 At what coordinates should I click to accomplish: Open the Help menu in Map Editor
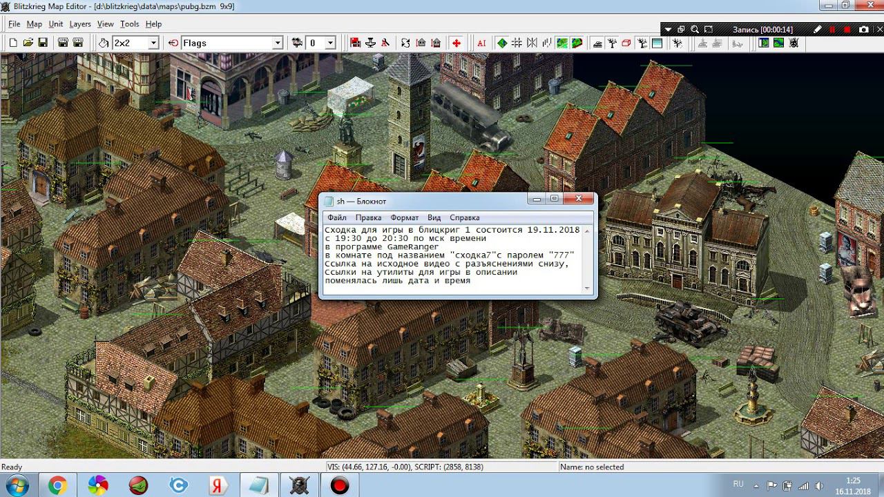click(153, 24)
